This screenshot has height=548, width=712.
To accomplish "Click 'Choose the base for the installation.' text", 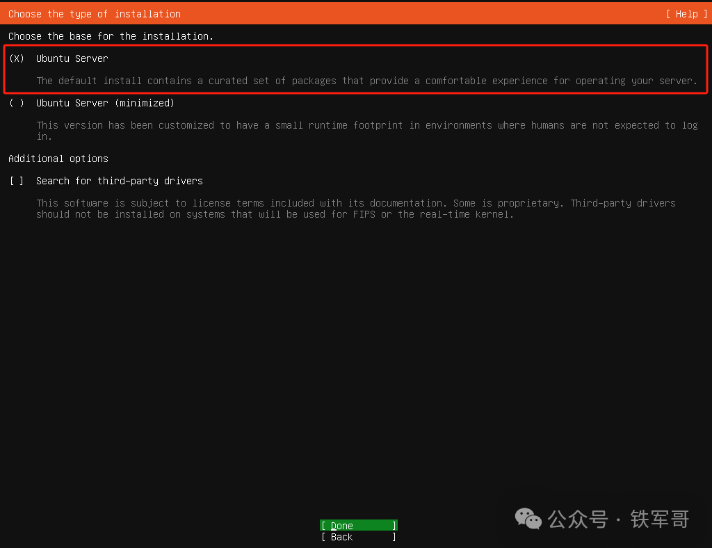I will [111, 36].
